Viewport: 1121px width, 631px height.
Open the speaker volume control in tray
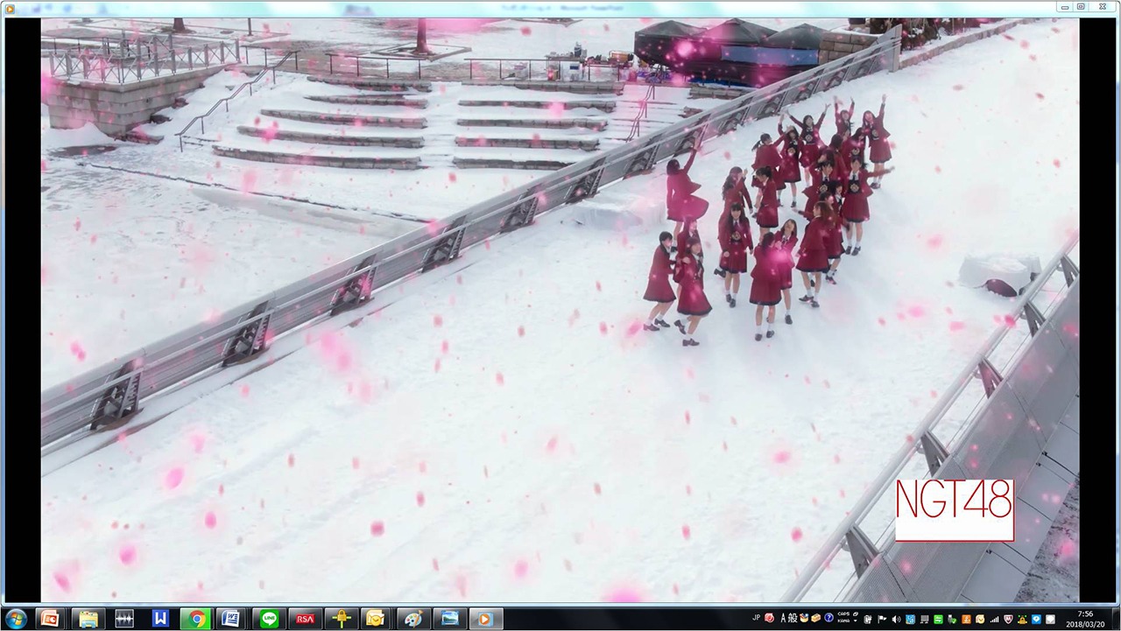(896, 619)
